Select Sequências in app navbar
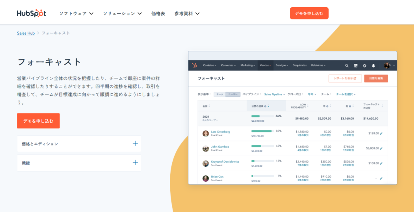Screen dimensions: 414x212 click(x=300, y=65)
